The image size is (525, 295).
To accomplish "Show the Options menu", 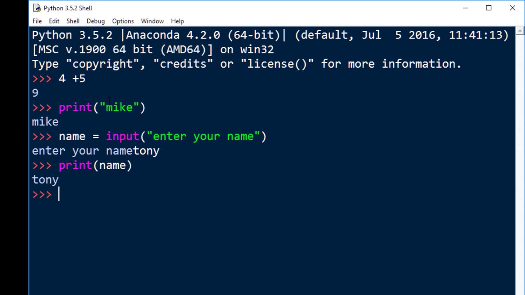I will pyautogui.click(x=123, y=21).
